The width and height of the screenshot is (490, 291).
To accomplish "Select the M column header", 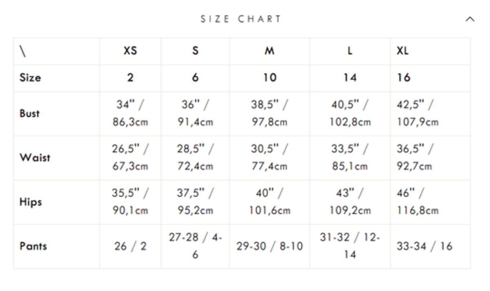I will [x=269, y=51].
